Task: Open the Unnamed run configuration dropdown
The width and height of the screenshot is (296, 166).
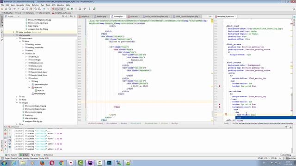Action: [x=59, y=9]
